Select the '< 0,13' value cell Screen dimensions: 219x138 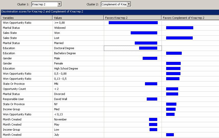pyautogui.click(x=78, y=114)
